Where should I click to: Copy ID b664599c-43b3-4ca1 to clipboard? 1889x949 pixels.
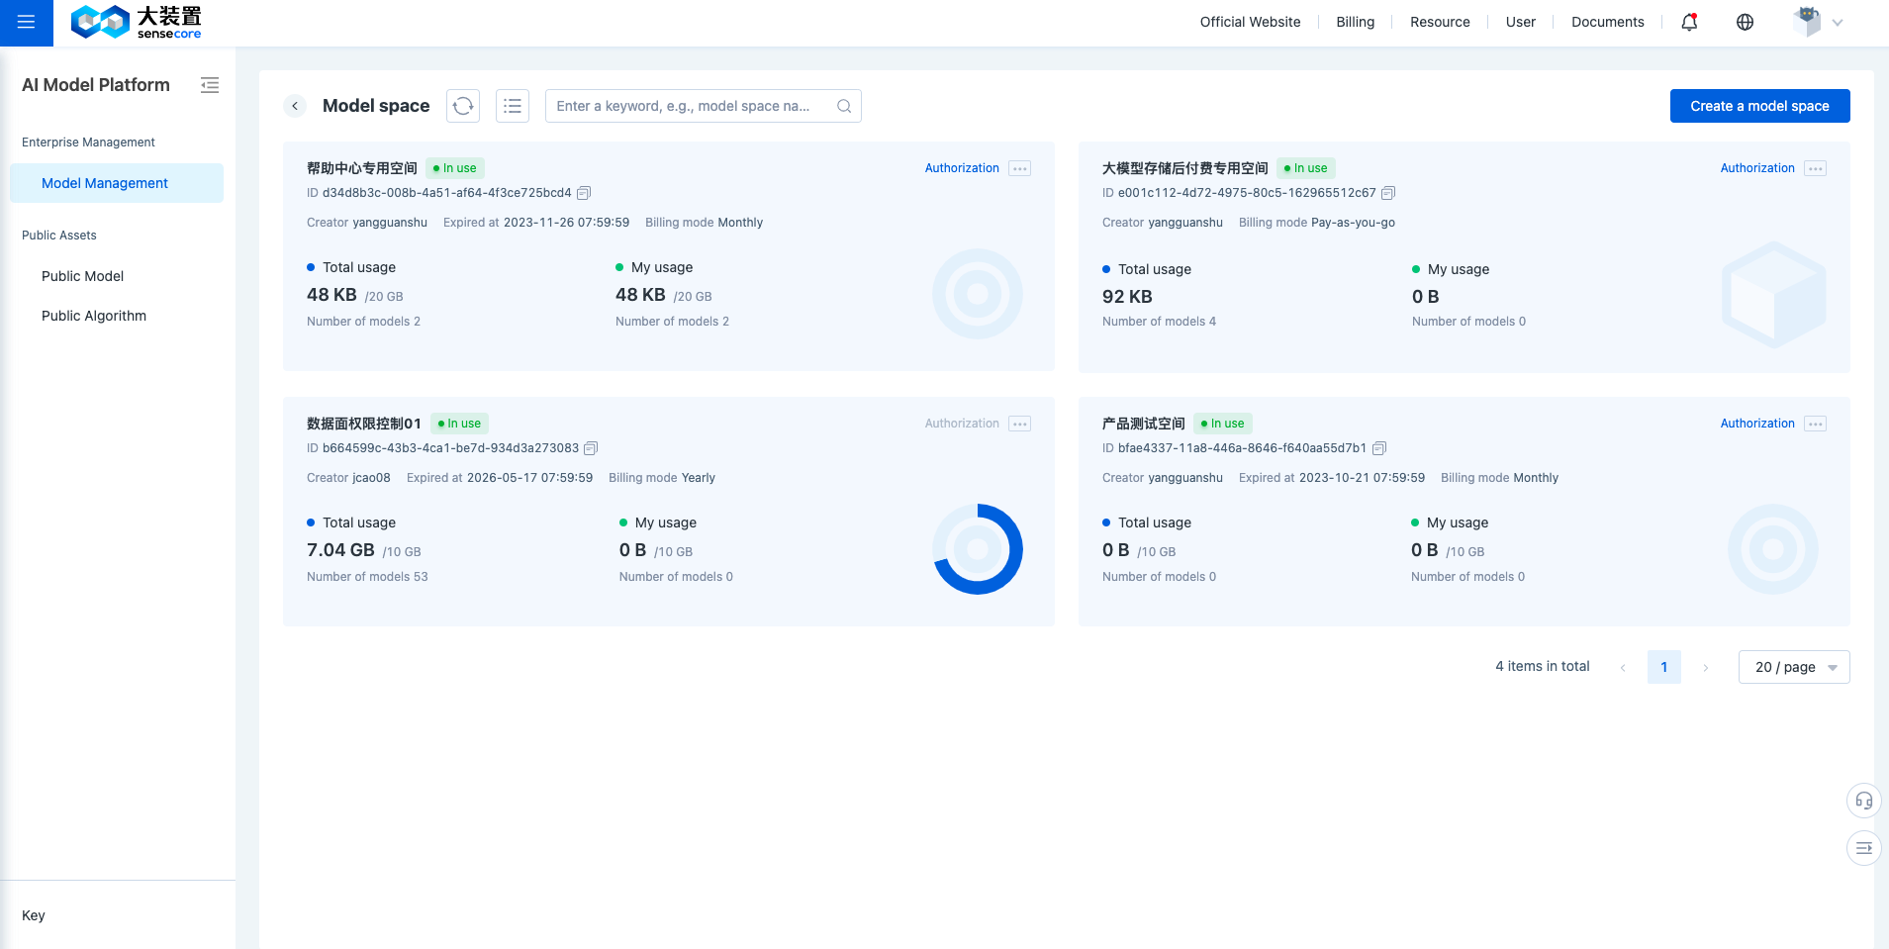point(591,448)
